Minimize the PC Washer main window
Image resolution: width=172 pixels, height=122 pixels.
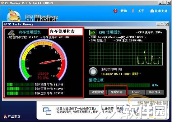point(160,3)
